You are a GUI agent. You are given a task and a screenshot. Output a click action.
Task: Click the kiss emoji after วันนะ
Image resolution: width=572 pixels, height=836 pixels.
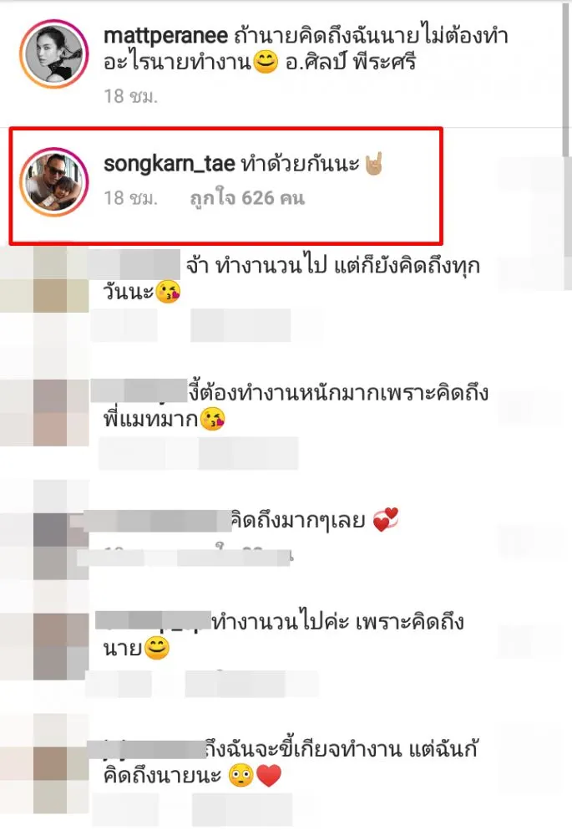pyautogui.click(x=168, y=292)
